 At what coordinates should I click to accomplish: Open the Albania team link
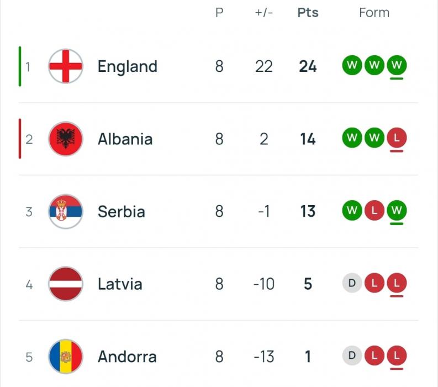[x=125, y=139]
